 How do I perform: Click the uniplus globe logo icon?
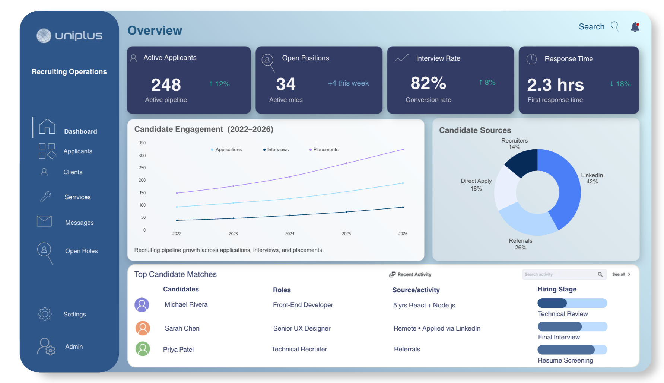44,36
